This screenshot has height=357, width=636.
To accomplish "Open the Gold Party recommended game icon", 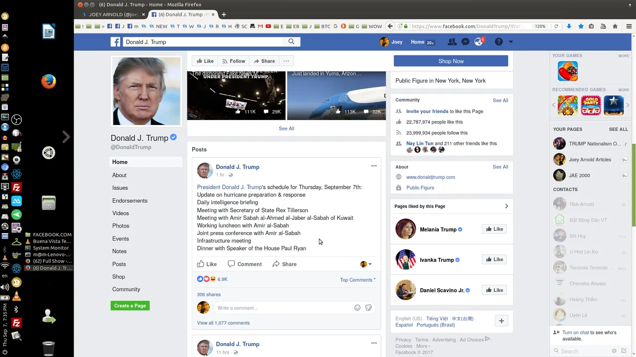I will [x=591, y=106].
